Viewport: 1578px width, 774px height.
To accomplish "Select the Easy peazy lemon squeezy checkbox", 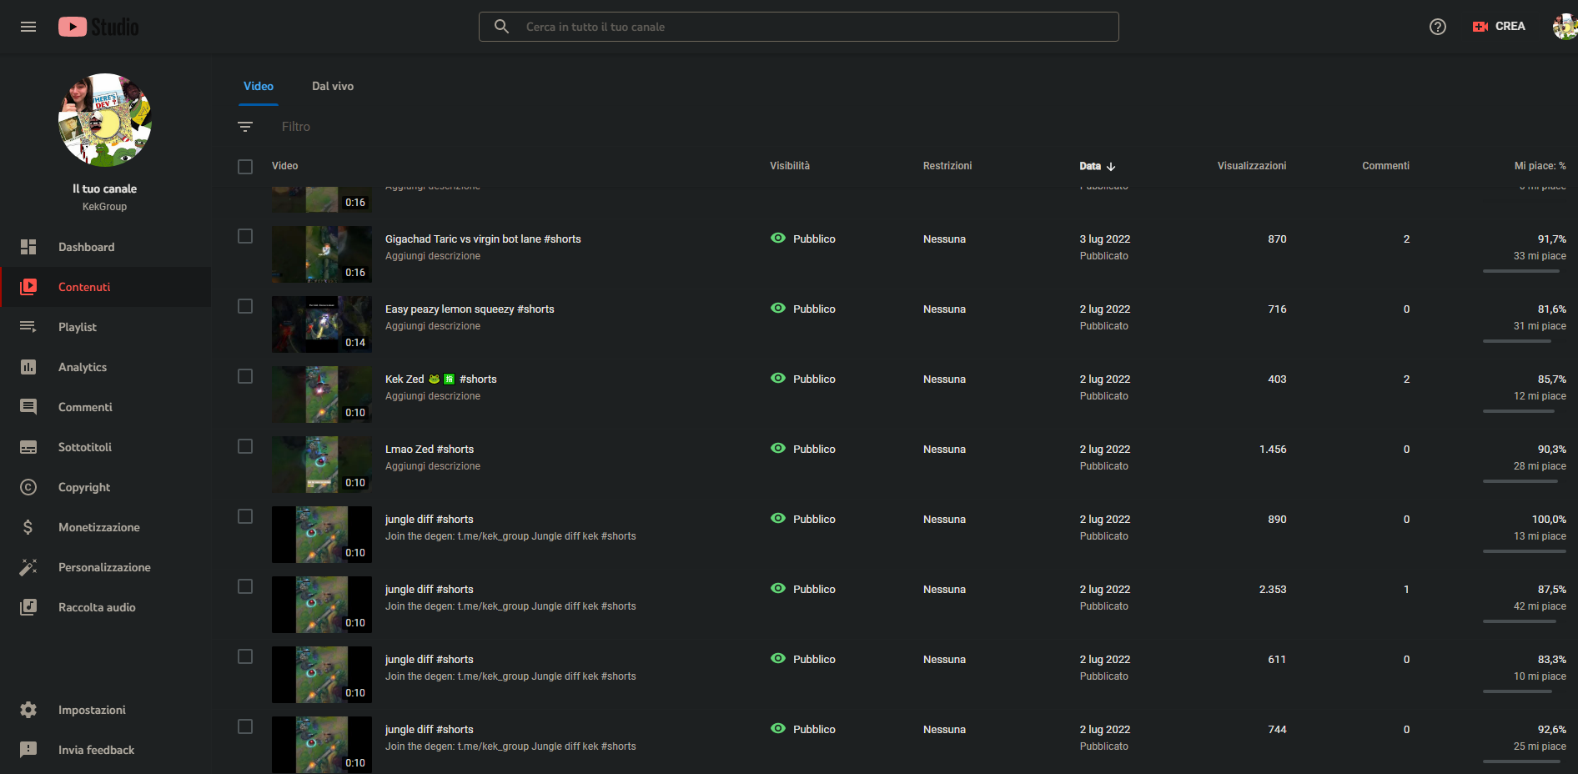I will 245,306.
